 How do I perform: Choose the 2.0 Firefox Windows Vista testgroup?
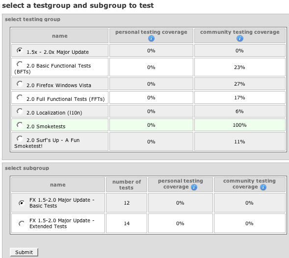point(20,84)
